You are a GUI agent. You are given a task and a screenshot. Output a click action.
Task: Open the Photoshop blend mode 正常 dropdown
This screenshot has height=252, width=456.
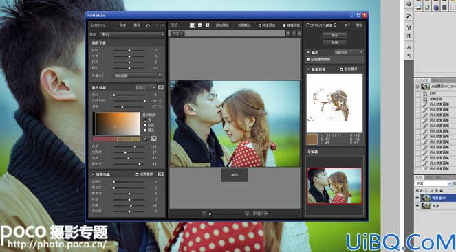pyautogui.click(x=433, y=184)
